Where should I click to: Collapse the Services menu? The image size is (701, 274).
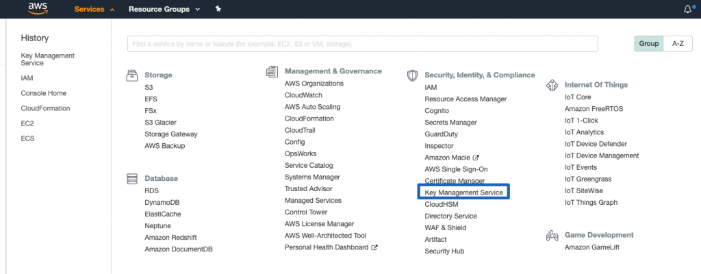tap(94, 10)
